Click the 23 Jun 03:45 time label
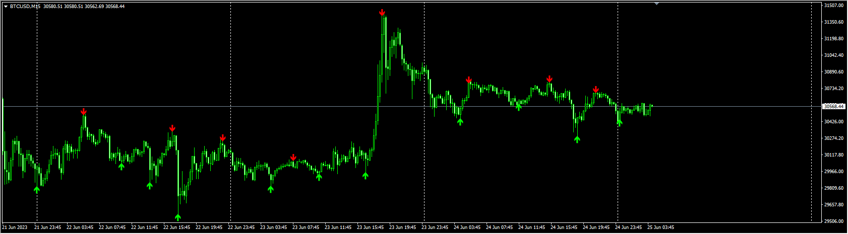Image resolution: width=848 pixels, height=234 pixels. (x=274, y=227)
